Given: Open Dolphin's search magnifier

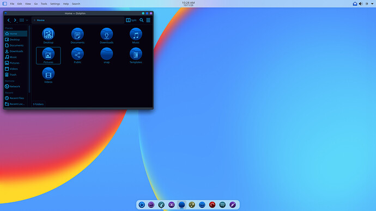Looking at the screenshot, I should (142, 20).
